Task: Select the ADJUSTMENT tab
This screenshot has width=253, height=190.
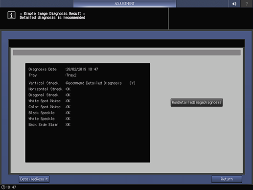Action: (x=124, y=3)
